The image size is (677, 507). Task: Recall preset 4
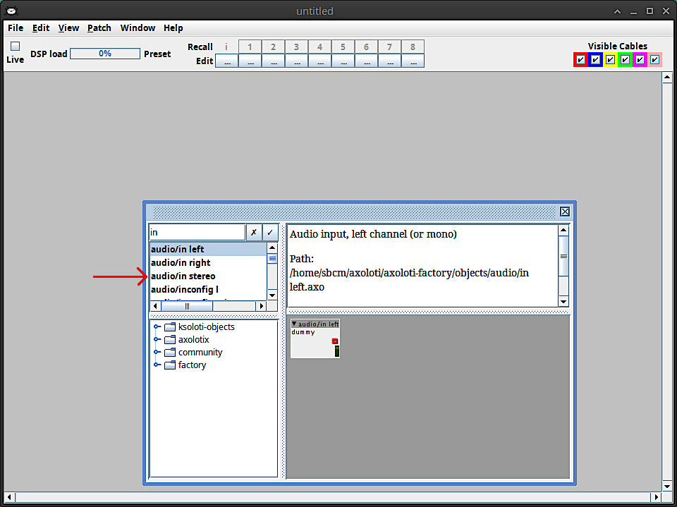point(319,47)
